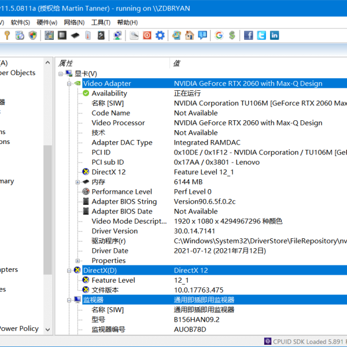The width and height of the screenshot is (347, 347).
Task: Collapse the DirectX(D) node
Action: point(69,271)
